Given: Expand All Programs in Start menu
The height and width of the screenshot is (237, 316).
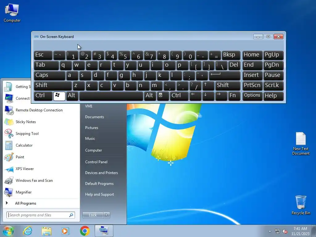Looking at the screenshot, I should click(41, 203).
